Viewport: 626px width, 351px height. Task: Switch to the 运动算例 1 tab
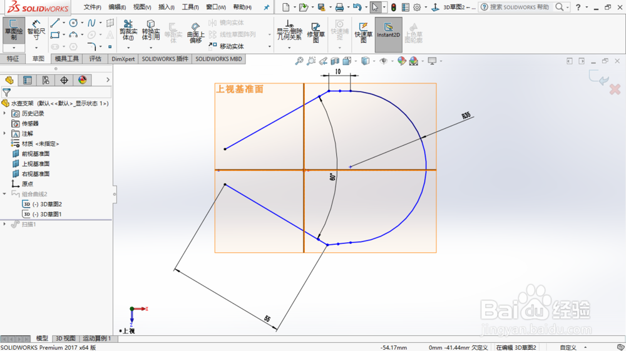(97, 338)
